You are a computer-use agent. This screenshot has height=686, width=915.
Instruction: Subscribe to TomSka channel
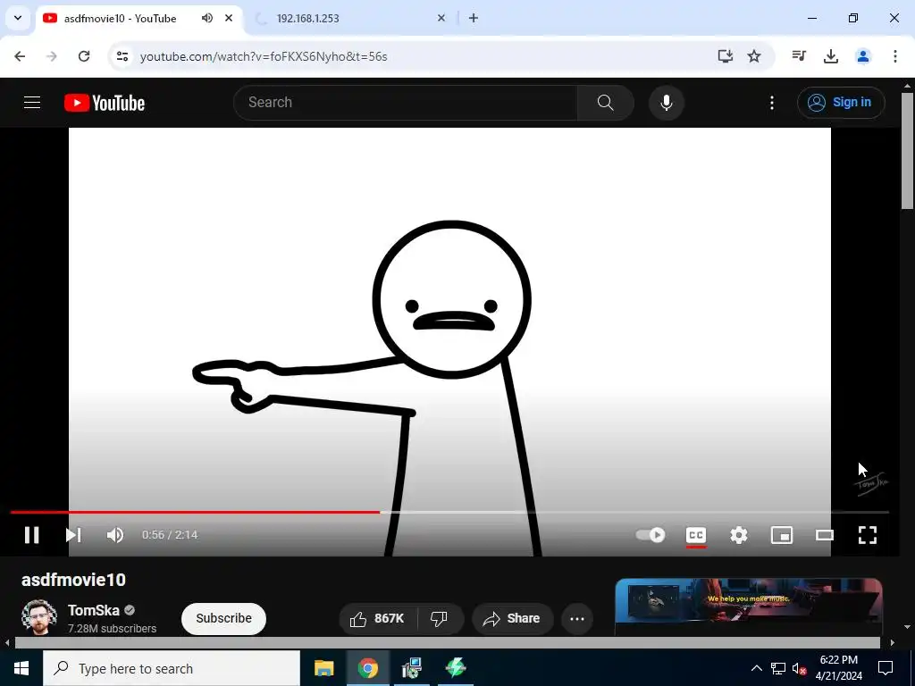pyautogui.click(x=223, y=618)
